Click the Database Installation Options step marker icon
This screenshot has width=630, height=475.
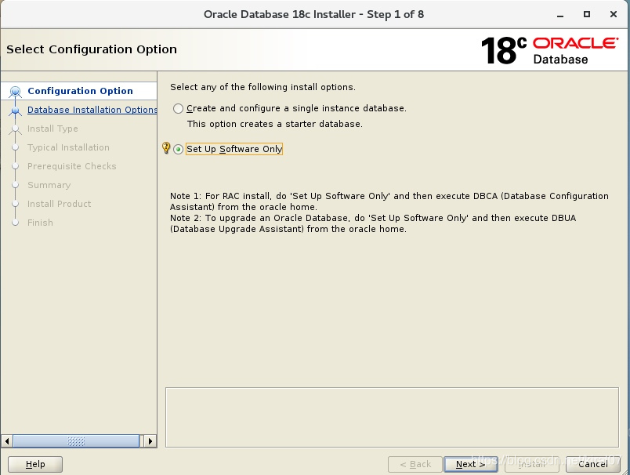pyautogui.click(x=15, y=111)
